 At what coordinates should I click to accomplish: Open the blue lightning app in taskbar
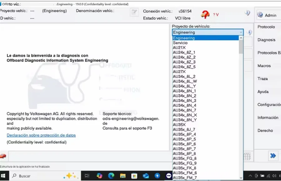157,176
